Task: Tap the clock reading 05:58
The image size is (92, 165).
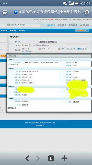Action: pyautogui.click(x=86, y=3)
